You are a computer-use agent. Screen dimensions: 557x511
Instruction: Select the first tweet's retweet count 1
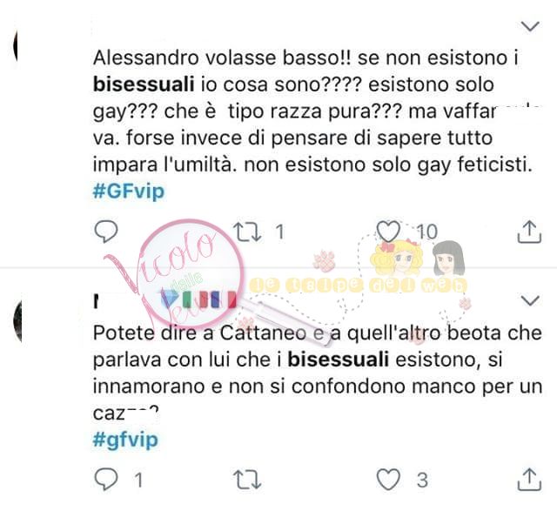[x=280, y=232]
